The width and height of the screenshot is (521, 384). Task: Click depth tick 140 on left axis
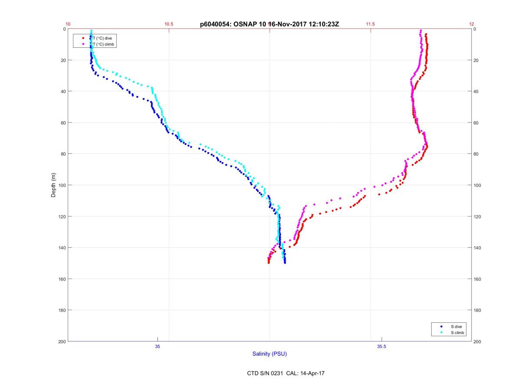click(x=62, y=248)
